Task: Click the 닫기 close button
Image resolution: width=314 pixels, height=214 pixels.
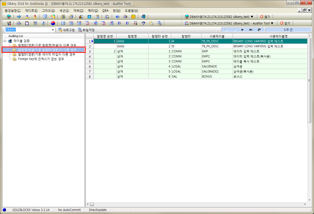Action: [x=285, y=23]
